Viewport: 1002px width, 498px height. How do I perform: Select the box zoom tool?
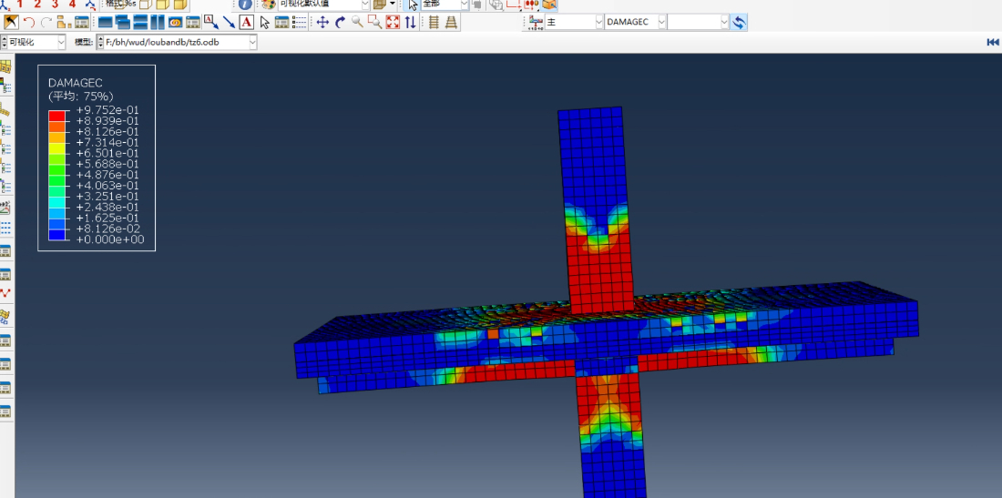(x=375, y=23)
